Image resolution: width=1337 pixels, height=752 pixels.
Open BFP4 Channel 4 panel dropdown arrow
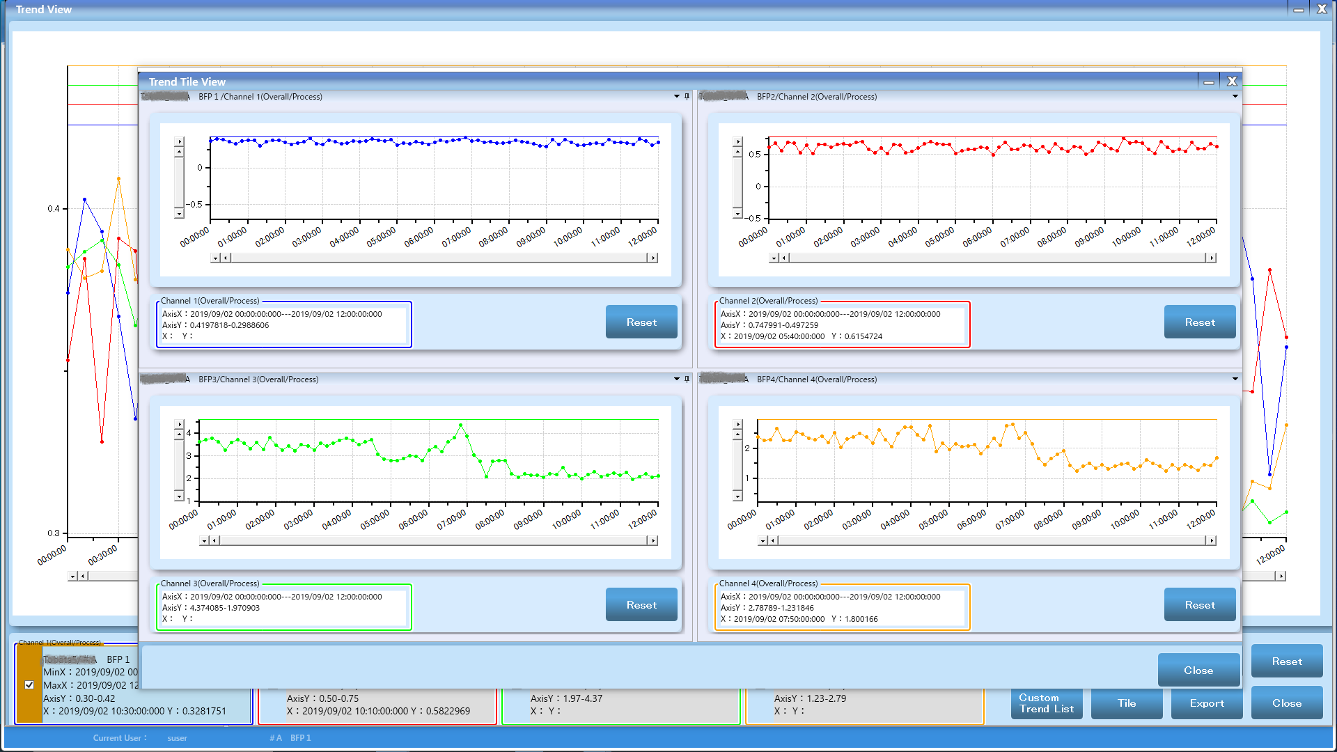1235,379
